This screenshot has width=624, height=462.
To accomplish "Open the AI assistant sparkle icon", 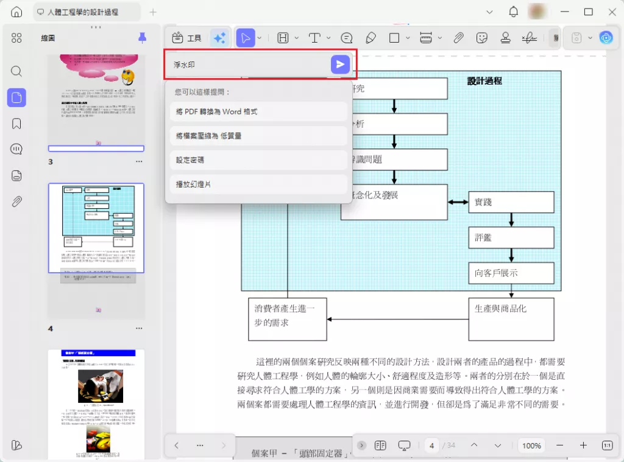I will pyautogui.click(x=220, y=38).
